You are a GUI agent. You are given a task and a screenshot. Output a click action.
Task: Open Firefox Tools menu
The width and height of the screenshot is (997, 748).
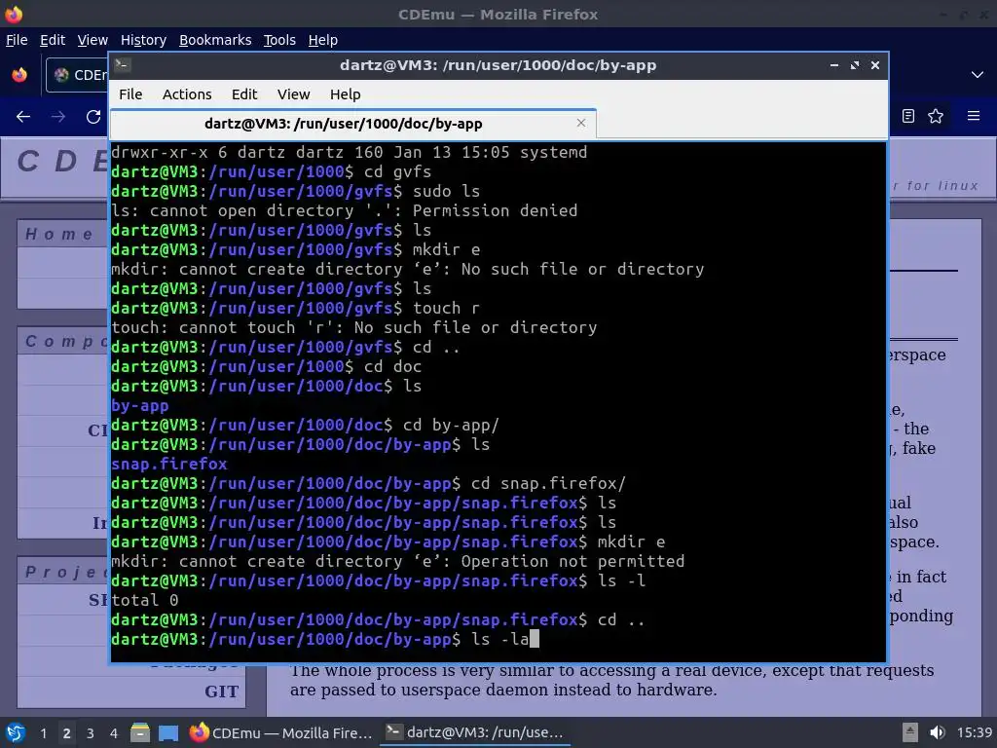click(x=279, y=40)
